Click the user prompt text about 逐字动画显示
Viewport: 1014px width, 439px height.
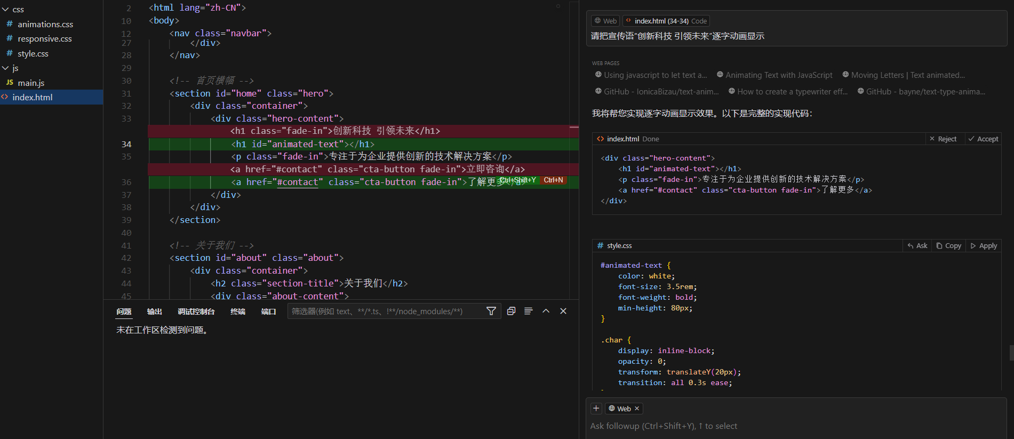tap(677, 36)
